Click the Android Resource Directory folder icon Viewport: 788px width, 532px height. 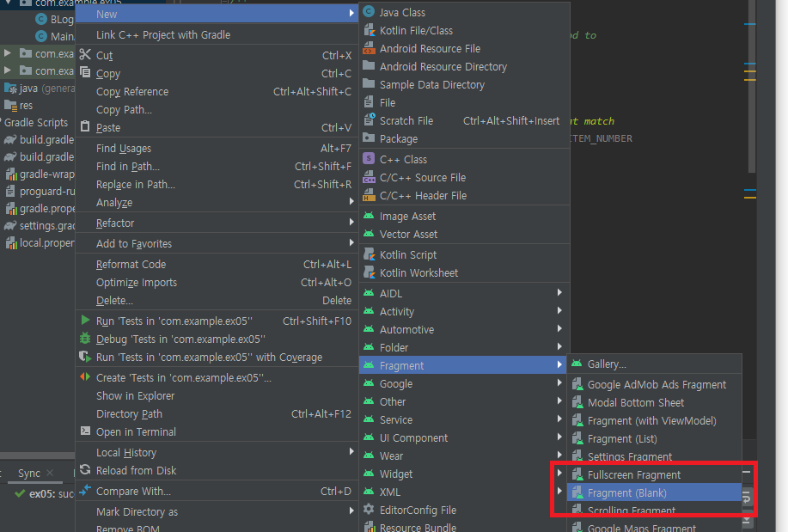tap(369, 66)
